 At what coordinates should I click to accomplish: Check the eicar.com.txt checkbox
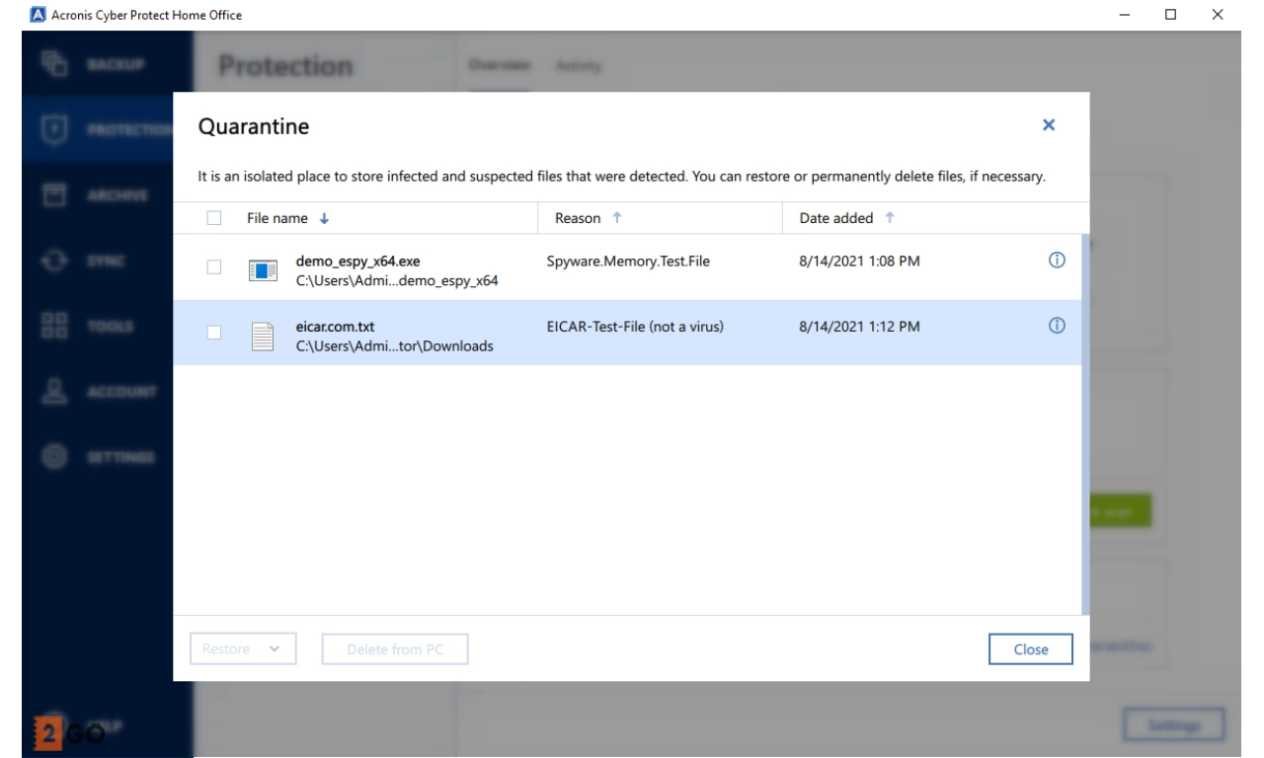tap(213, 333)
